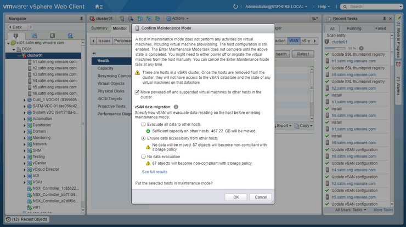Cancel the maintenance mode dialog
406x227 pixels.
click(261, 197)
